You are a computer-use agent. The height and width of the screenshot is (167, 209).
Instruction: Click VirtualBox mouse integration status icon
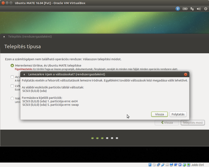tap(184, 165)
